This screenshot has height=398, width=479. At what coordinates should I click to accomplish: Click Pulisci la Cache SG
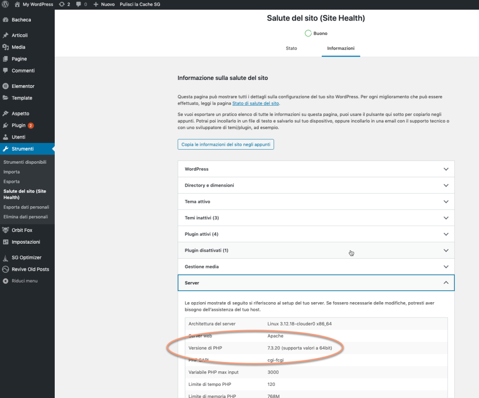140,4
